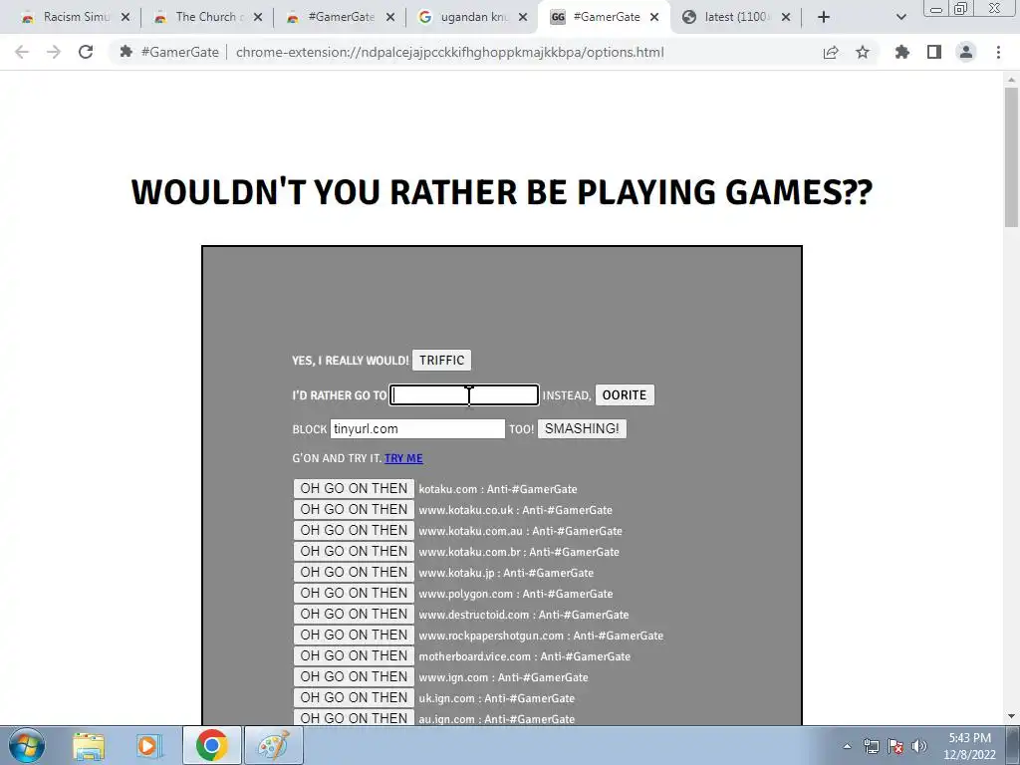Click the browser forward arrow
Image resolution: width=1020 pixels, height=765 pixels.
tap(54, 52)
